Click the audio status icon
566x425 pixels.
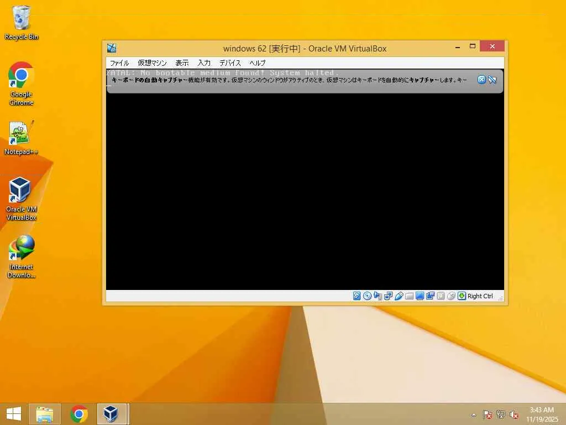click(378, 296)
